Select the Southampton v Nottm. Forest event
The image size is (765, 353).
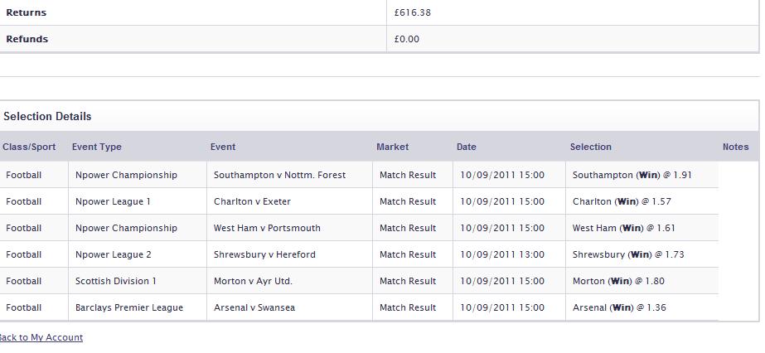pyautogui.click(x=279, y=175)
